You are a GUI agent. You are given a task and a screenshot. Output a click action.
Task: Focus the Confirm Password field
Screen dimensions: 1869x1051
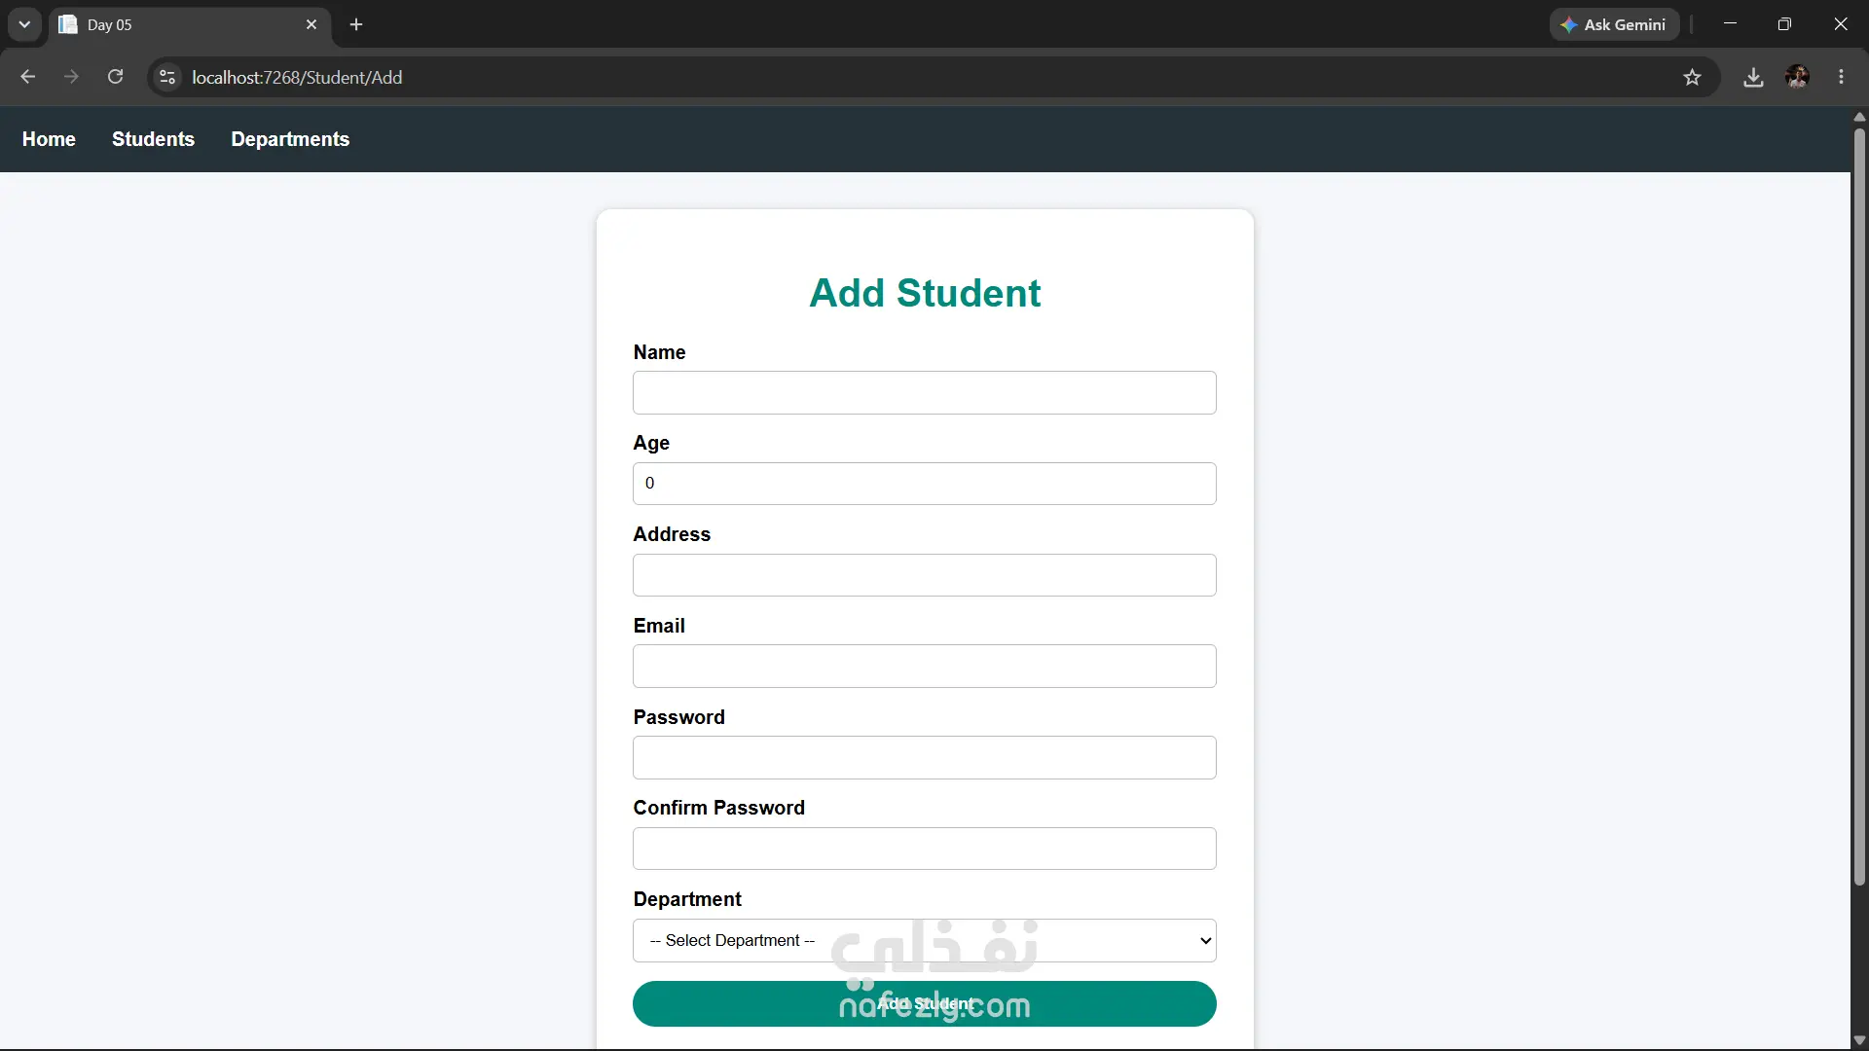click(924, 849)
